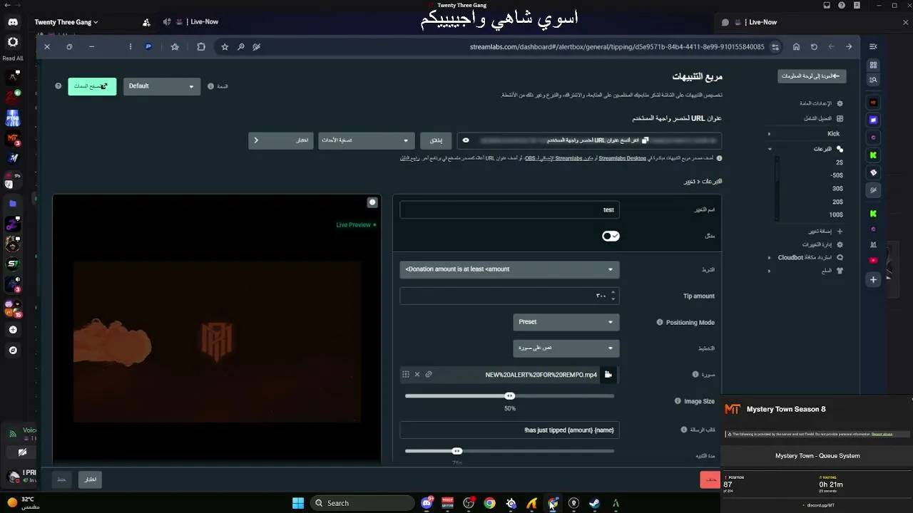Open Chrome from the taskbar
The height and width of the screenshot is (513, 913).
pyautogui.click(x=490, y=503)
